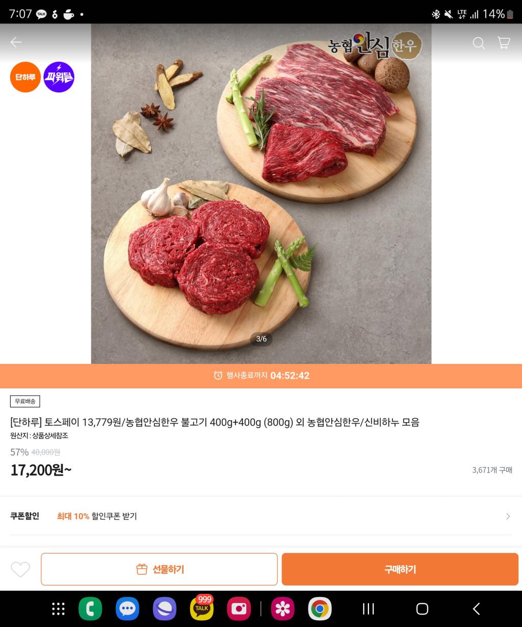Tap the purple 파워딜 badge
Viewport: 522px width, 627px height.
point(59,77)
